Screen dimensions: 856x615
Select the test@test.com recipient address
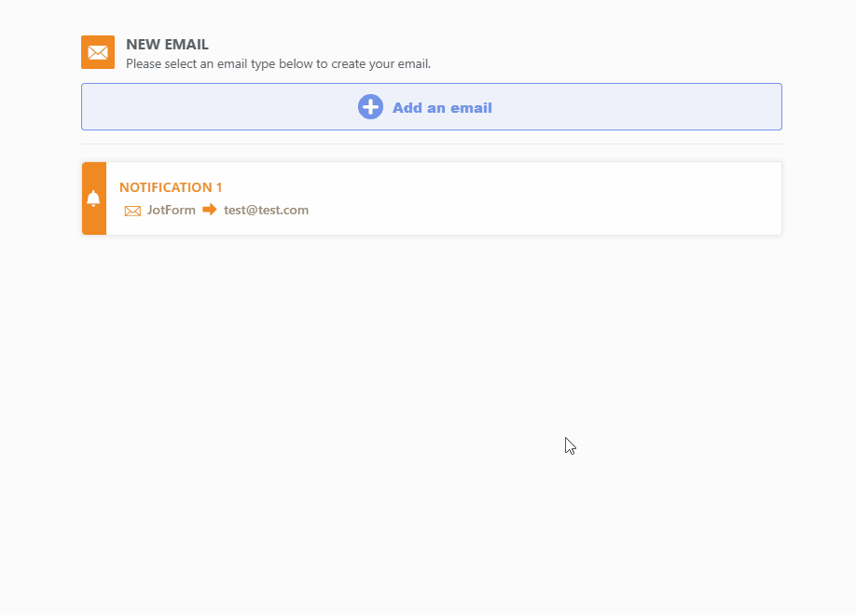[x=266, y=210]
